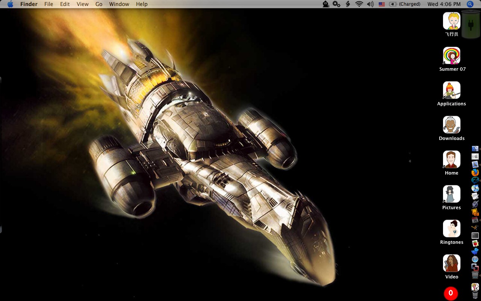Open iCal calendar in the Dock

coord(475,220)
